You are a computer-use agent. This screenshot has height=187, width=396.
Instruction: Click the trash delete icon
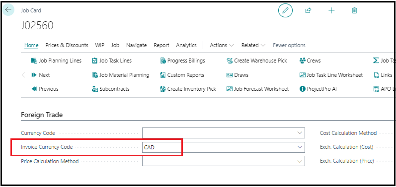[x=354, y=10]
